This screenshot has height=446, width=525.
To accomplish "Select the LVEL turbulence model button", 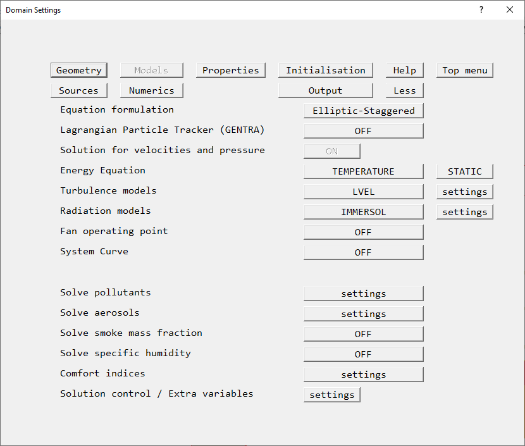I will 363,192.
